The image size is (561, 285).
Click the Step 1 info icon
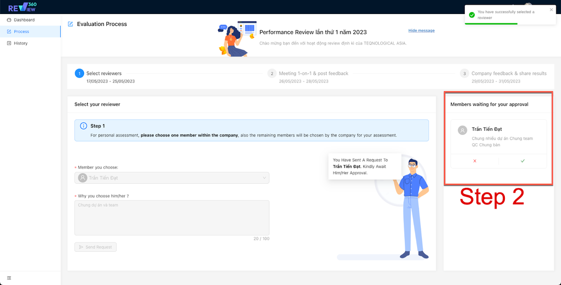tap(83, 126)
